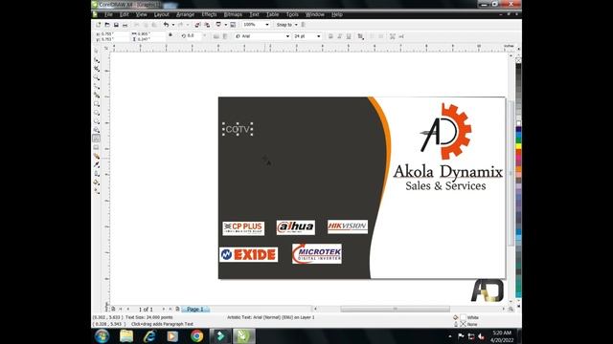613x344 pixels.
Task: Select the Ellipse tool
Action: click(x=96, y=113)
